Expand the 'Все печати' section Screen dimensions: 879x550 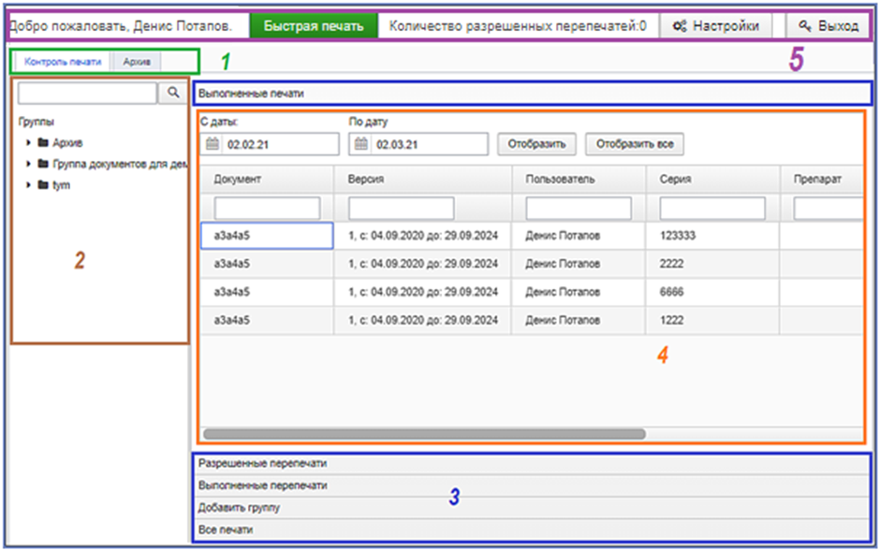[532, 529]
